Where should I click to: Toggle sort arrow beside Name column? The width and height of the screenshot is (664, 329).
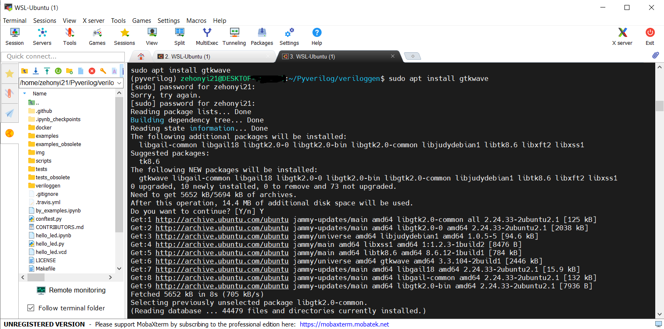(25, 93)
